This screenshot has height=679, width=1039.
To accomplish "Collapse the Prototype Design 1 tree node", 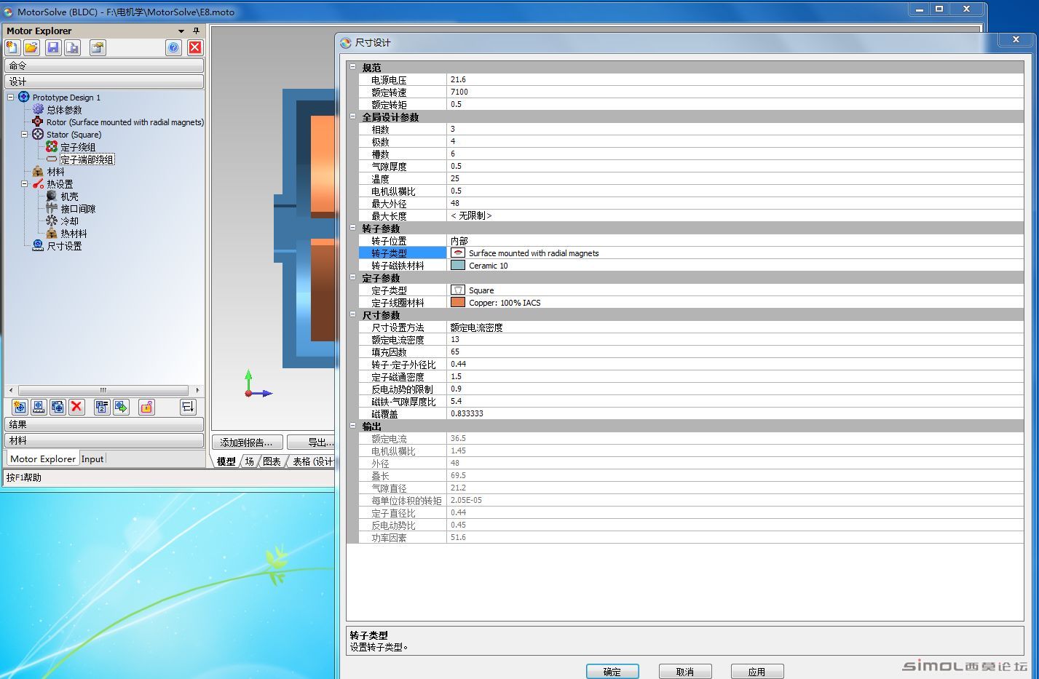I will 11,97.
